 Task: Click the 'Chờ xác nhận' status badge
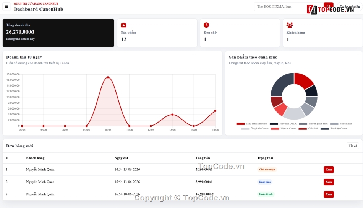pyautogui.click(x=267, y=169)
